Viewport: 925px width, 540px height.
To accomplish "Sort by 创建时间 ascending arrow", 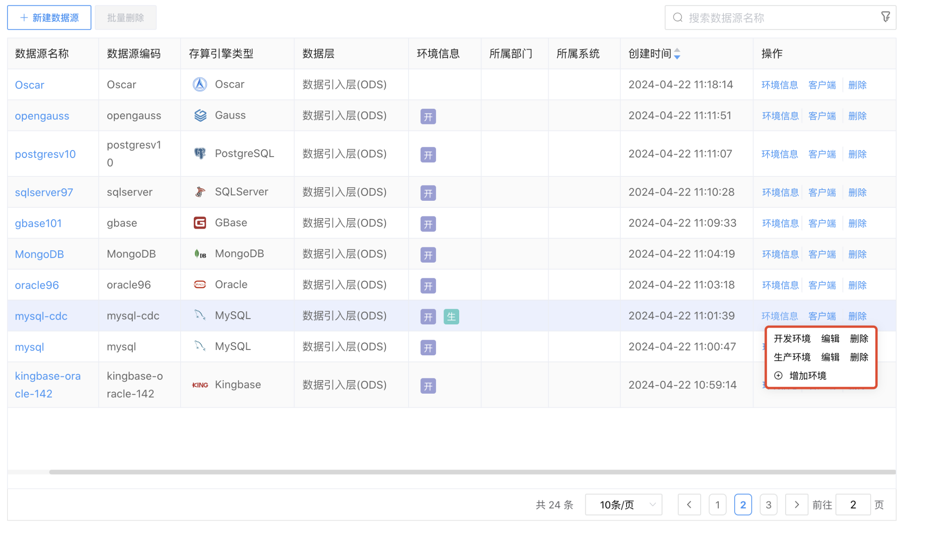I will [x=678, y=50].
